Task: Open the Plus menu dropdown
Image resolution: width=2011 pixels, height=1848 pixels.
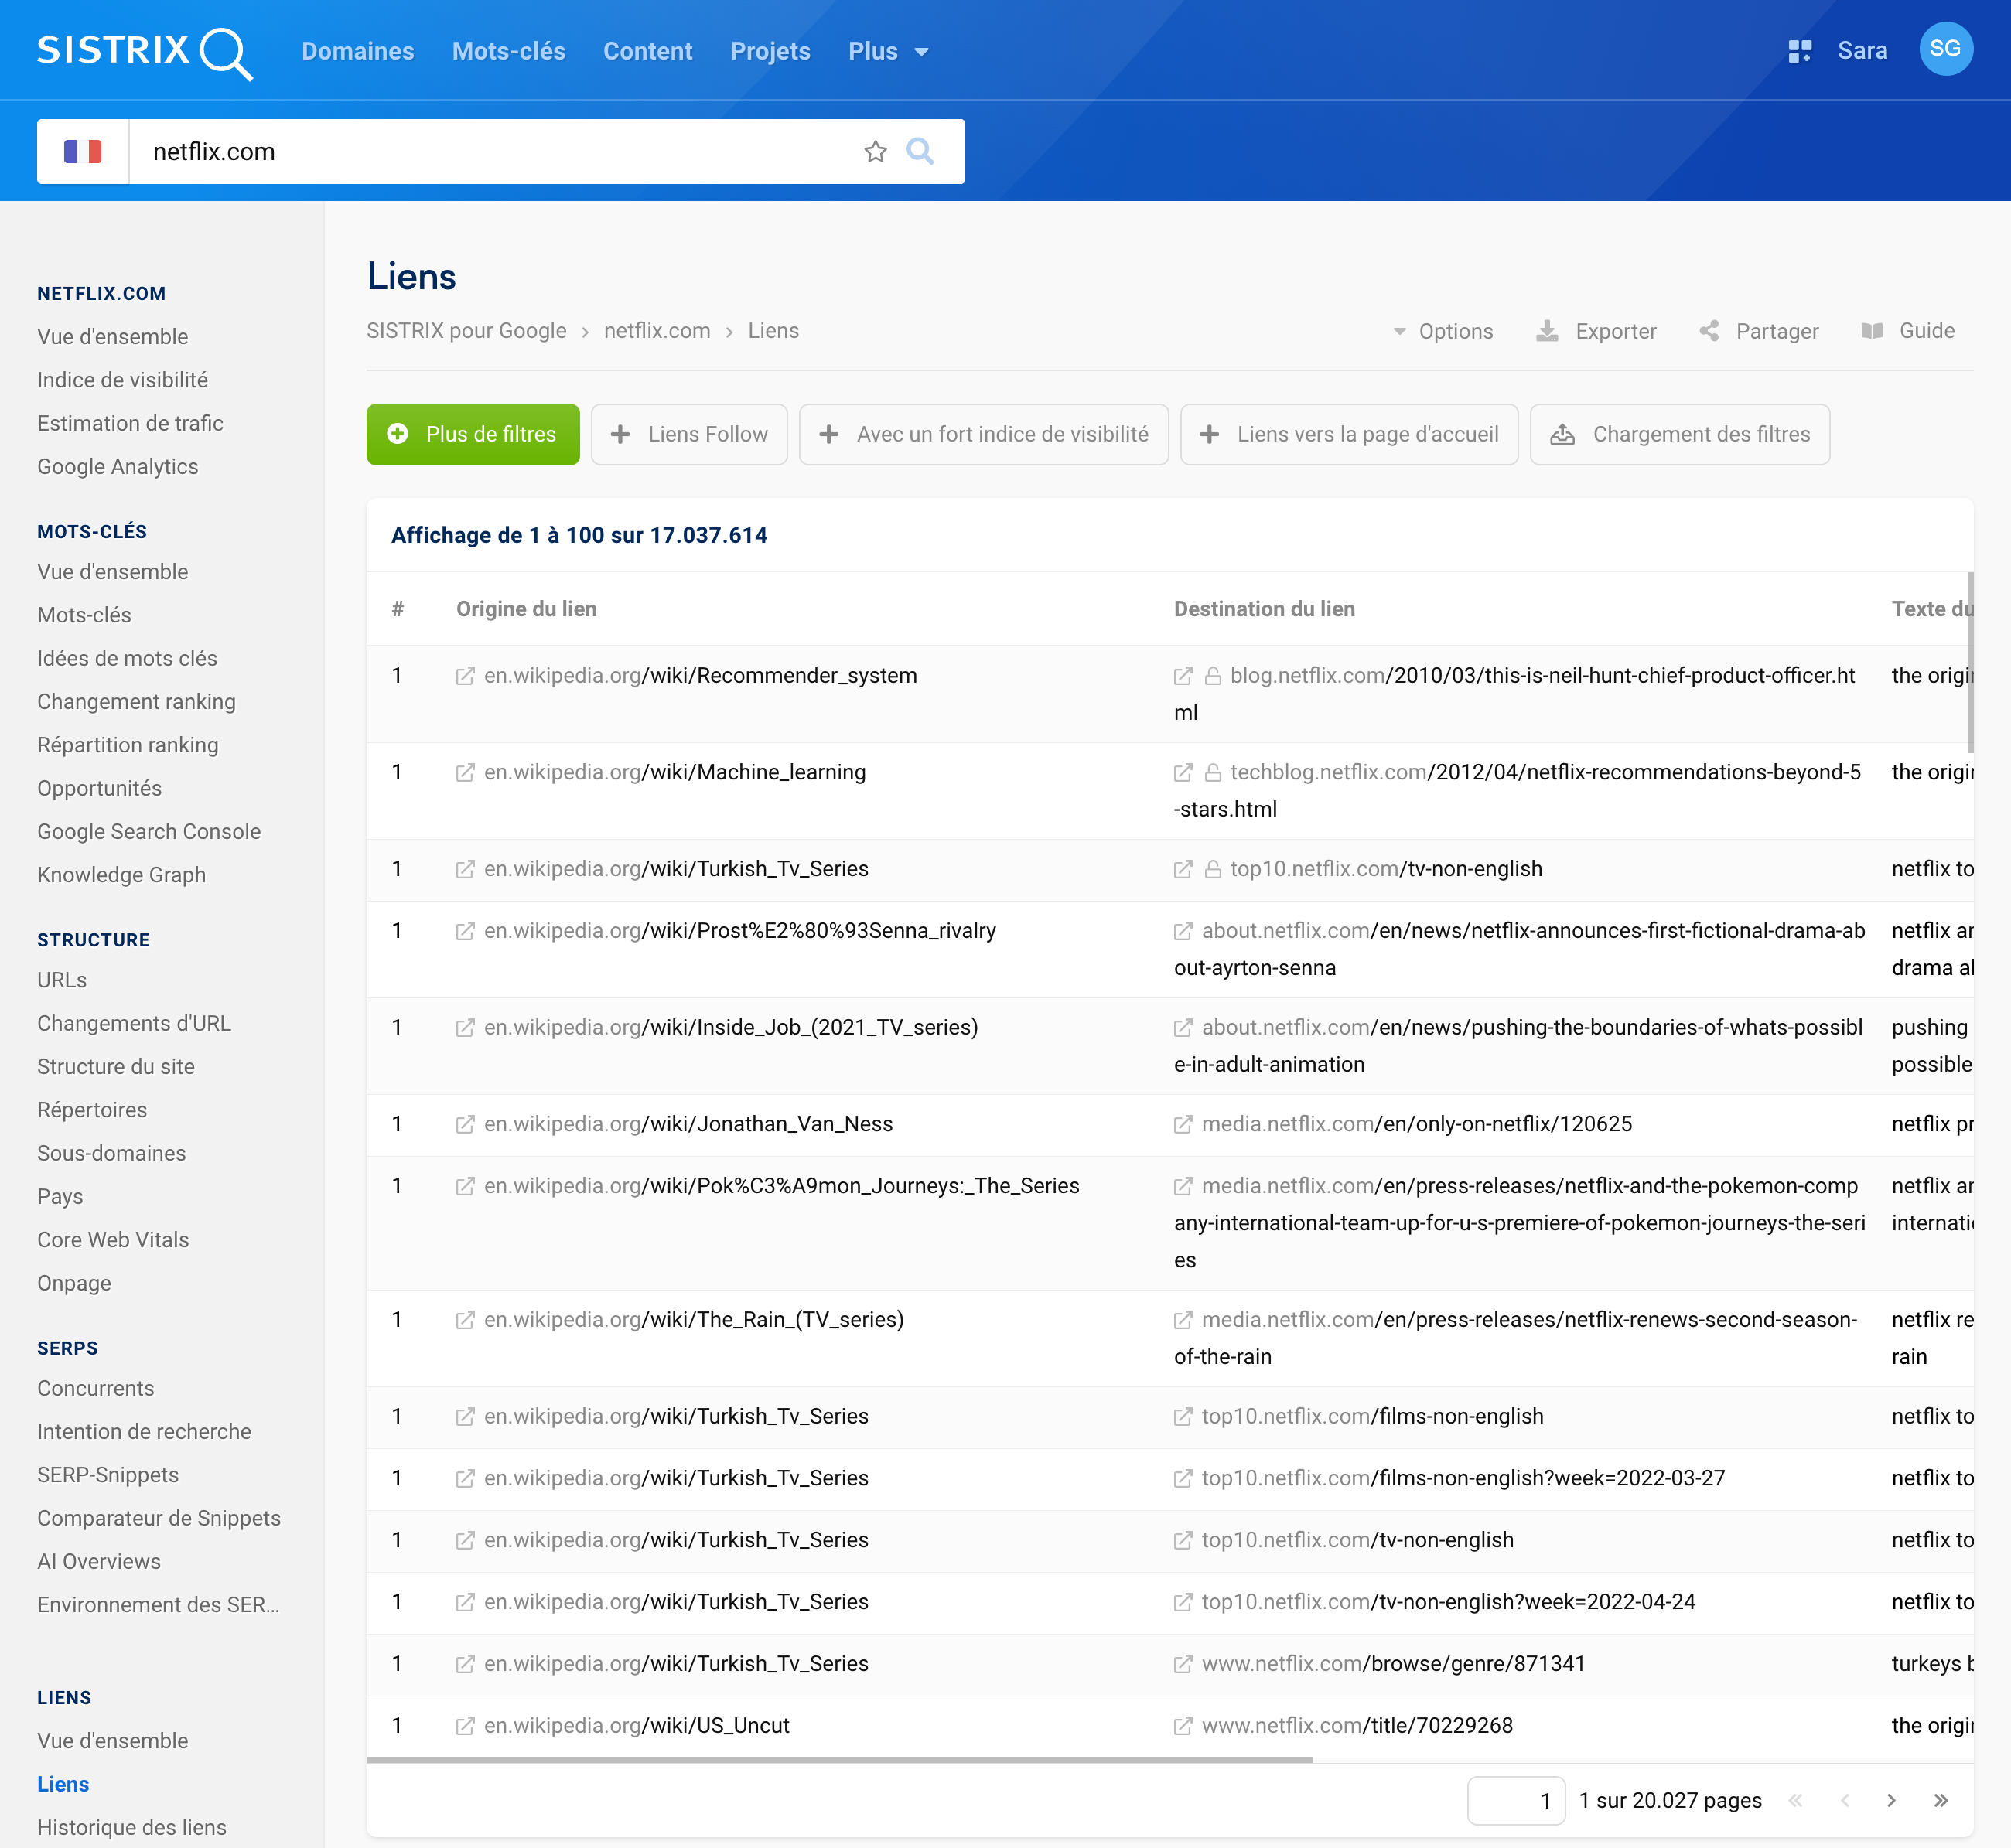Action: (x=886, y=50)
